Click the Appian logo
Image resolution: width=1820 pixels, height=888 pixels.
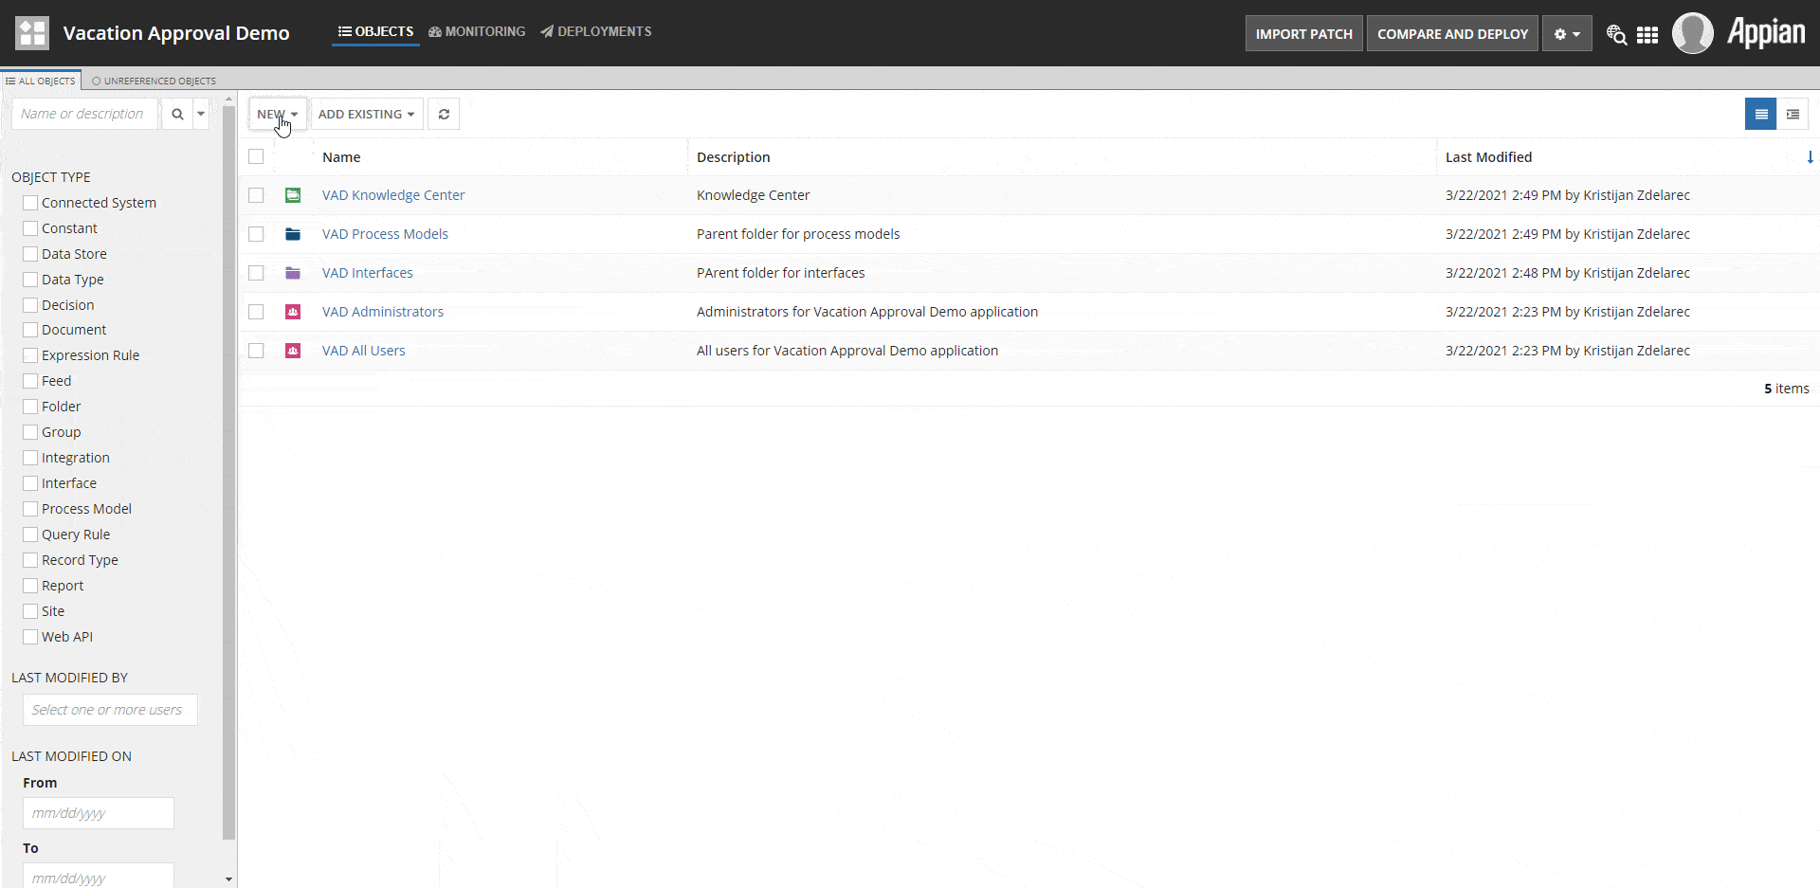pyautogui.click(x=1765, y=32)
